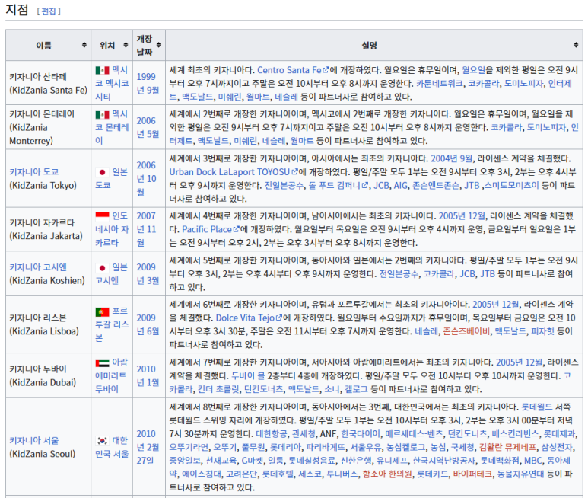Open 메르세데스-벤츠 link

[414, 434]
